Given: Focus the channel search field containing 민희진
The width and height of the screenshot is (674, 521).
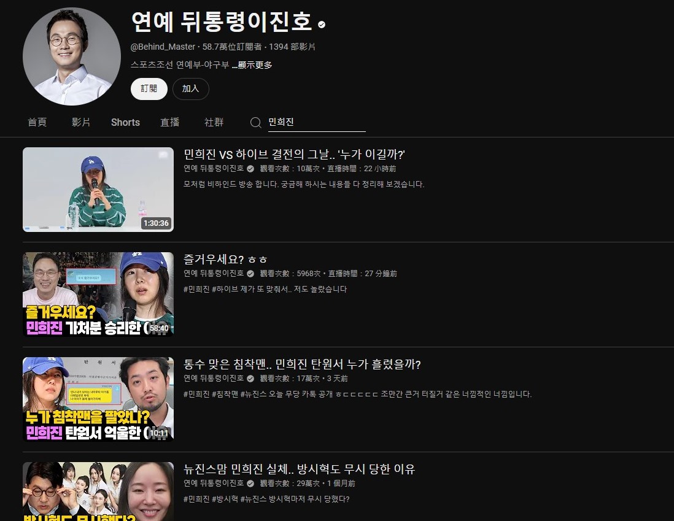Looking at the screenshot, I should pos(316,122).
